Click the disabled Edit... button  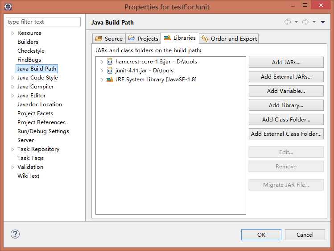click(286, 152)
